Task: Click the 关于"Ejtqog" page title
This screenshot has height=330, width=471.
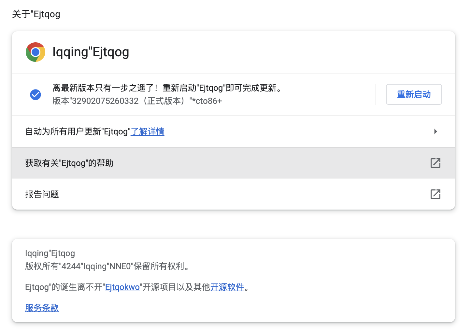Action: 36,14
